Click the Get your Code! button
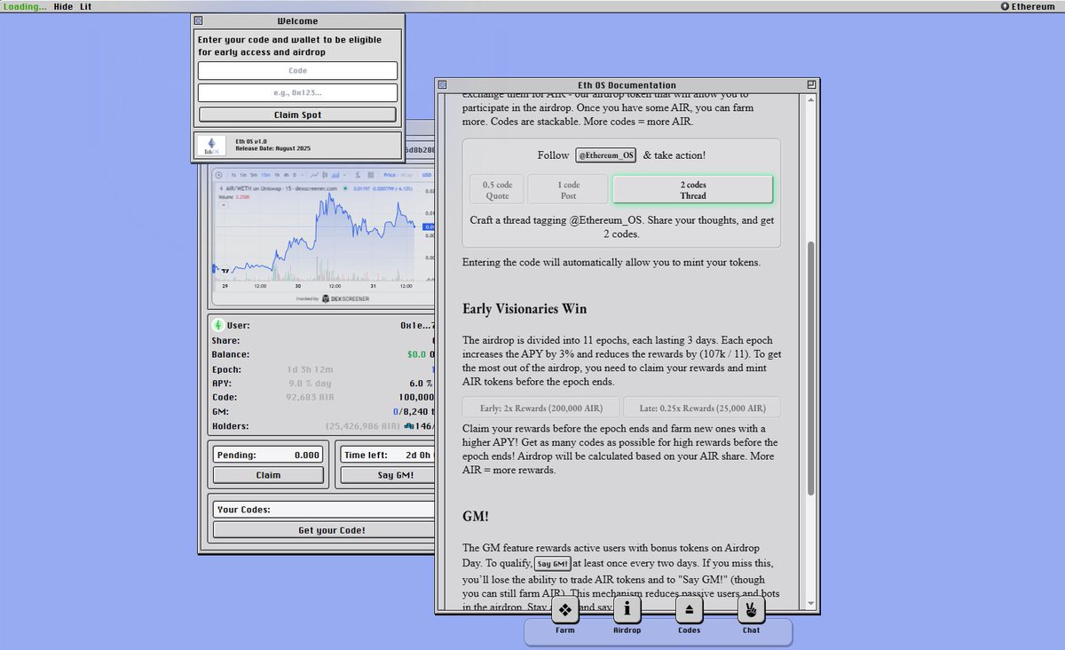Screen dimensions: 1065x650 coord(323,530)
